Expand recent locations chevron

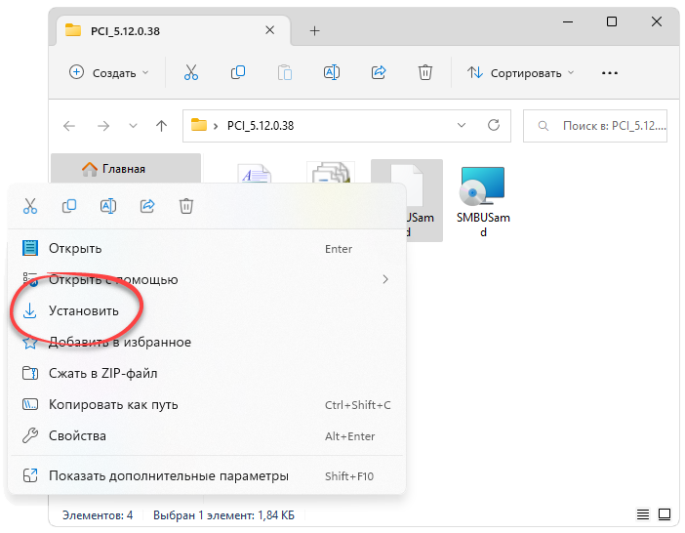[134, 126]
